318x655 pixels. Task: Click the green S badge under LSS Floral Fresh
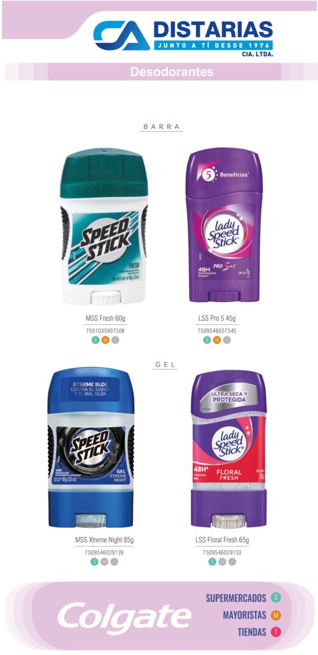coord(213,562)
